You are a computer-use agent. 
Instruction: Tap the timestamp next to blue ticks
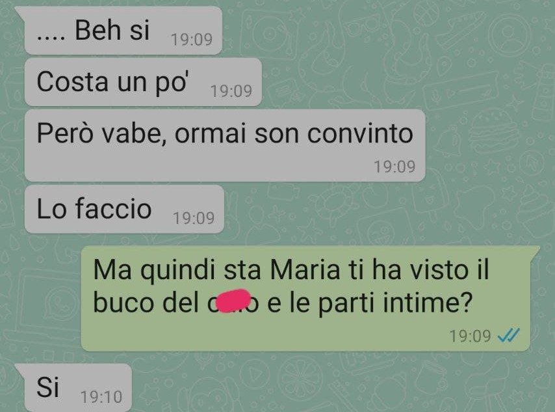tap(471, 336)
